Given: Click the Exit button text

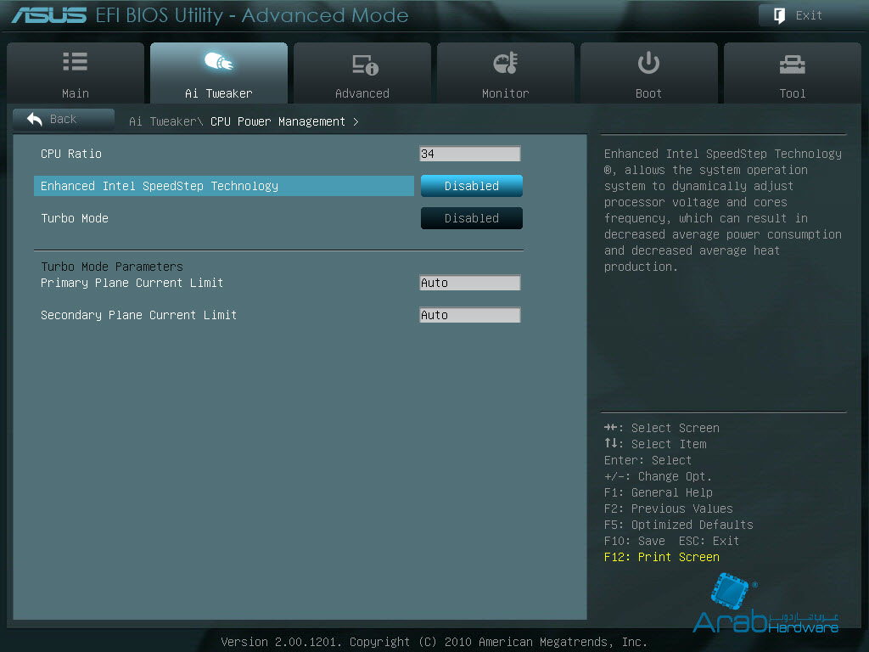Looking at the screenshot, I should coord(809,15).
